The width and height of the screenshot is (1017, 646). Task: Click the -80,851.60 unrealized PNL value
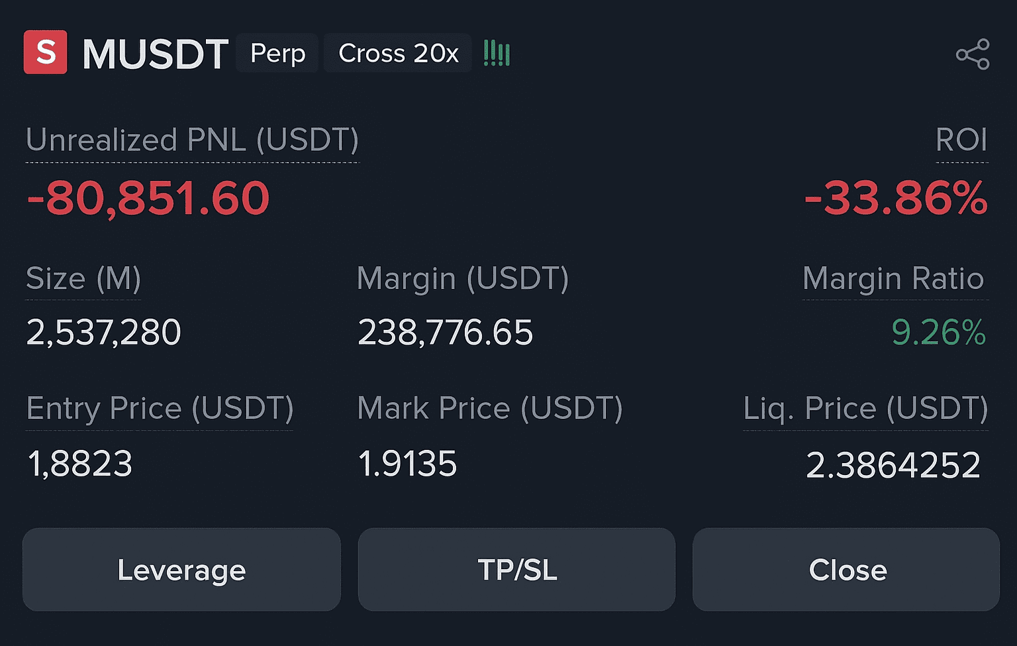(x=148, y=198)
